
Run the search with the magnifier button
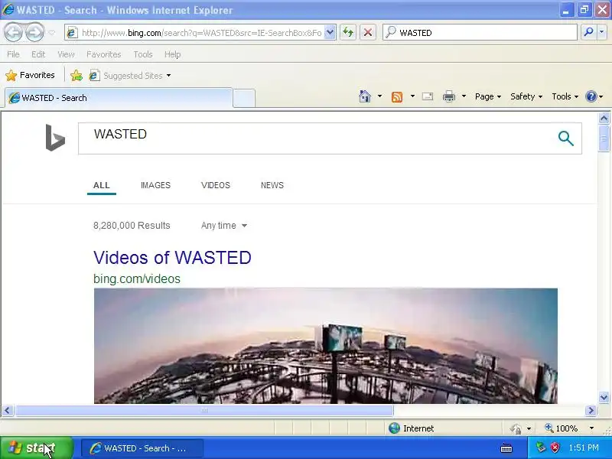point(588,33)
